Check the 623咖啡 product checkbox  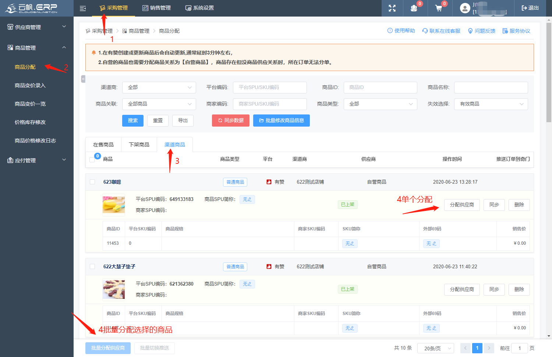[92, 182]
